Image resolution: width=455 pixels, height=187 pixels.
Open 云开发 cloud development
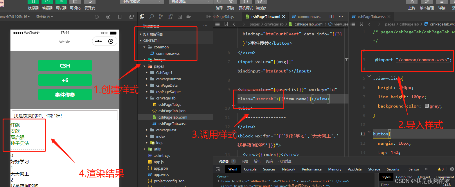tap(90, 5)
